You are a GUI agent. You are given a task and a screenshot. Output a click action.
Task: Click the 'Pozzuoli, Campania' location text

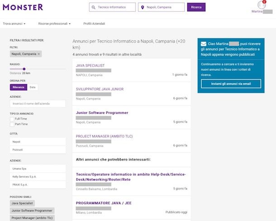click(x=90, y=146)
